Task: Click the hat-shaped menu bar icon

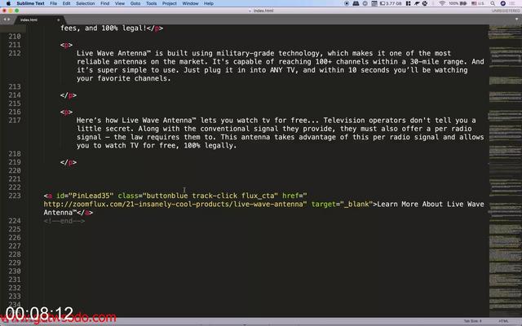Action: click(356, 3)
